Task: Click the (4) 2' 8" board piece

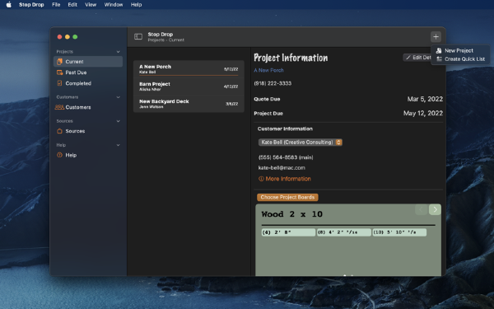Action: [x=288, y=232]
